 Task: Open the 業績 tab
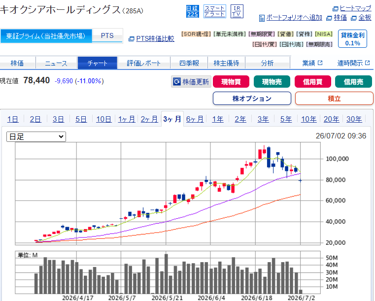312,63
